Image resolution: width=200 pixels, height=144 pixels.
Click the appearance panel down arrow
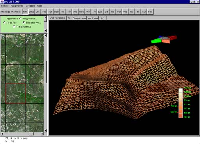click(x=45, y=31)
